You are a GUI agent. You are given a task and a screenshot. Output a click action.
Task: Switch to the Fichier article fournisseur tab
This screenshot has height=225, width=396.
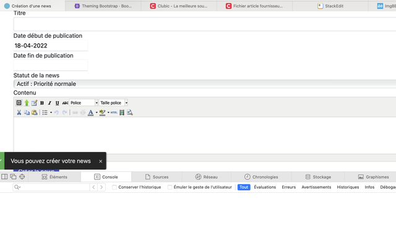[x=254, y=6]
